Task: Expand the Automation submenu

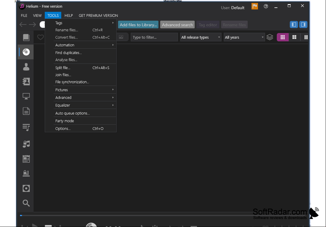Action: [x=81, y=45]
